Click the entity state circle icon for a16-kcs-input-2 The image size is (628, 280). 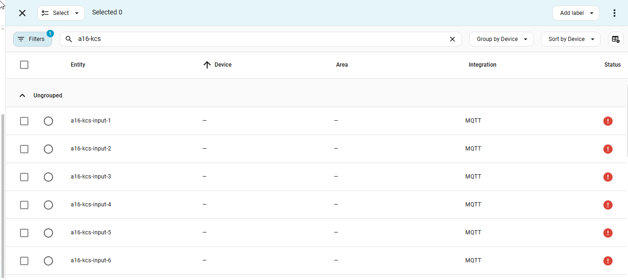pyautogui.click(x=48, y=149)
